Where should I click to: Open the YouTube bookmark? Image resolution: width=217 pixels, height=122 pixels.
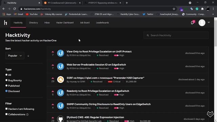(32, 14)
